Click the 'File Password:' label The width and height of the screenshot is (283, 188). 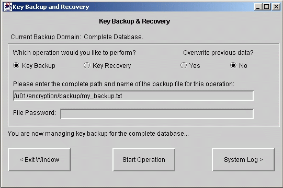coord(35,113)
